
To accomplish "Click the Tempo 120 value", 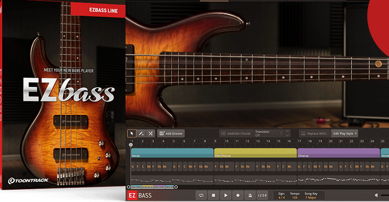I will [295, 196].
